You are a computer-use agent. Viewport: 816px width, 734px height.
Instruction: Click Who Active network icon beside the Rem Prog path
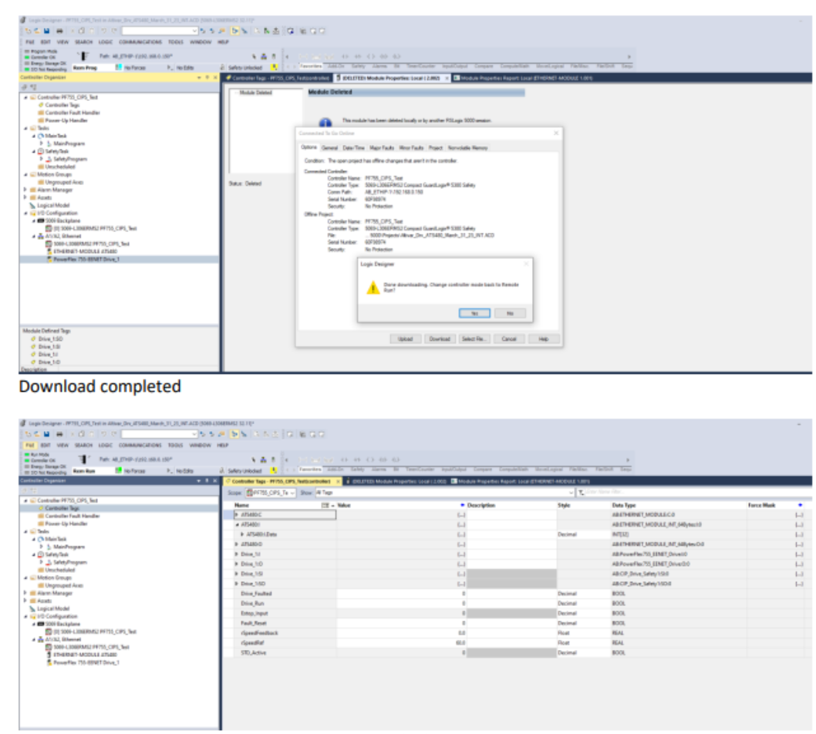(x=263, y=56)
